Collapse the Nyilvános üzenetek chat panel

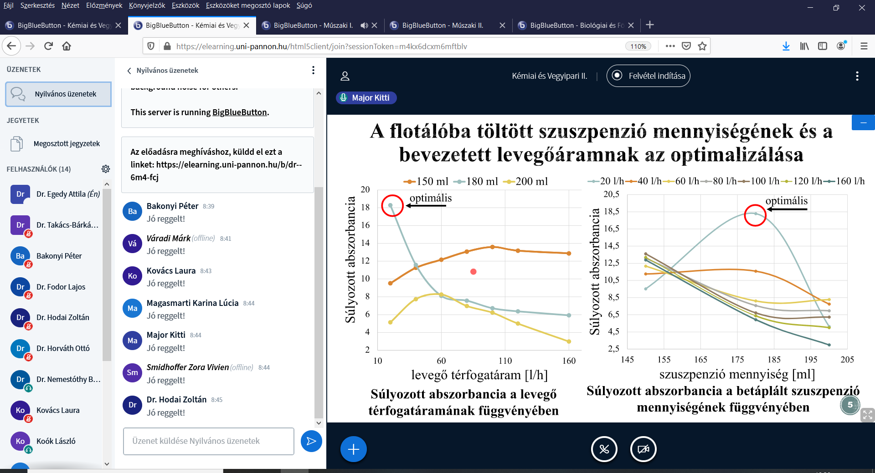click(x=129, y=71)
